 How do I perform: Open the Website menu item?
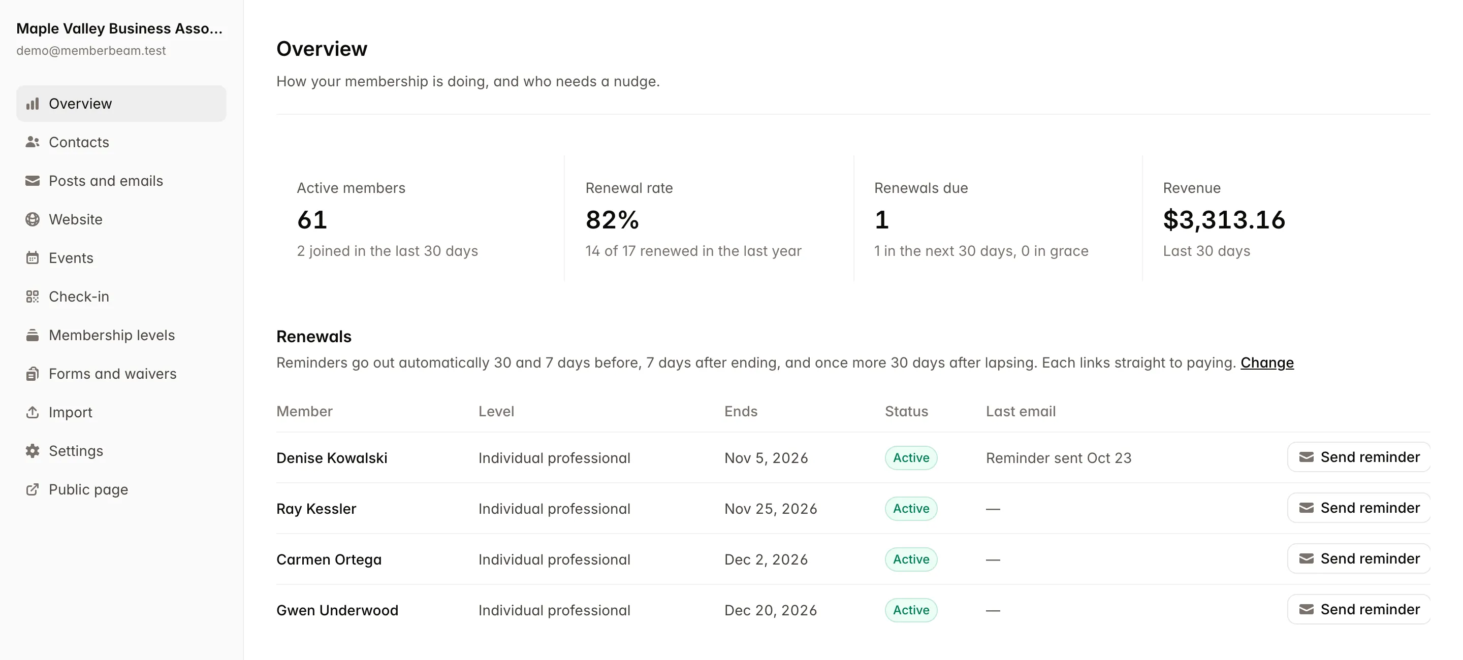click(121, 220)
